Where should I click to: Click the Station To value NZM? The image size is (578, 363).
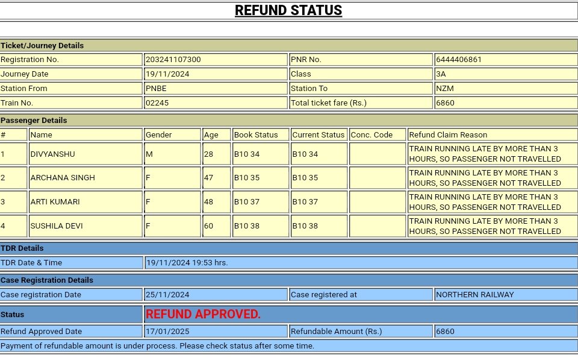tap(444, 88)
